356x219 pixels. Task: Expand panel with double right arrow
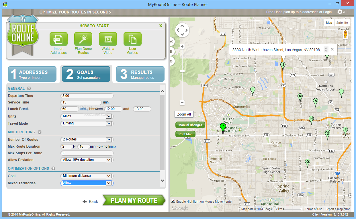point(171,61)
